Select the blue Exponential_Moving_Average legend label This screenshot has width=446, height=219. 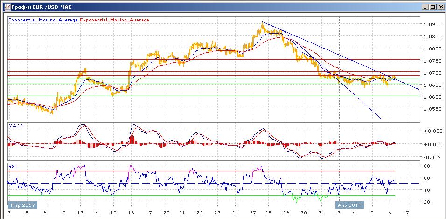[x=43, y=20]
